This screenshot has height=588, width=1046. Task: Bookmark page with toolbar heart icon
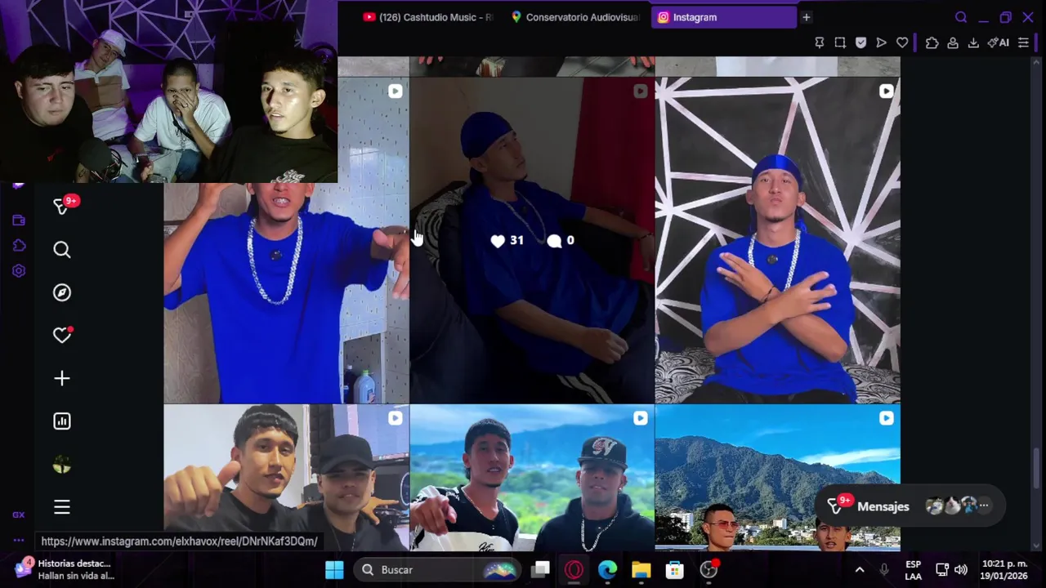pos(902,42)
